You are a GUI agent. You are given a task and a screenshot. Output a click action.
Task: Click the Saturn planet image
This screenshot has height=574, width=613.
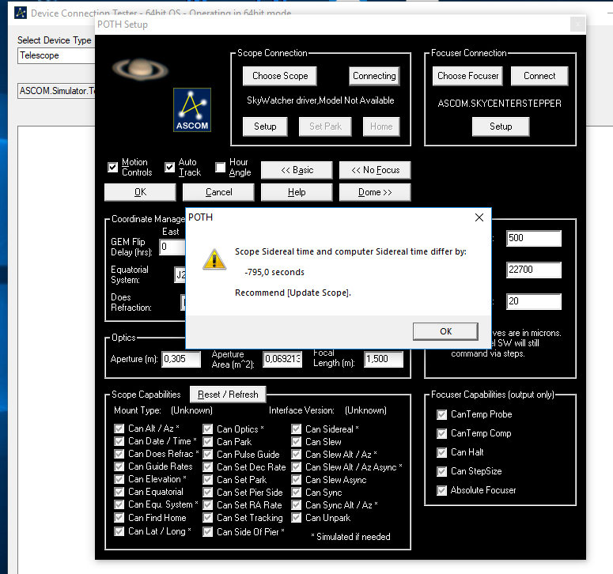(x=140, y=69)
